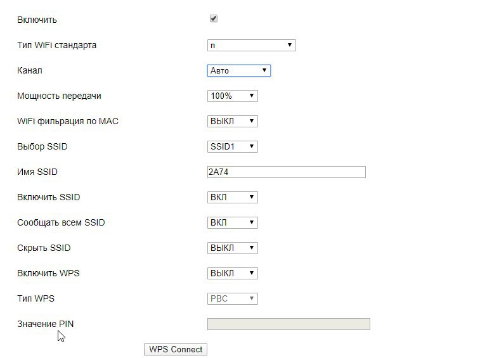Click the label text Выбор SSID

click(x=42, y=146)
